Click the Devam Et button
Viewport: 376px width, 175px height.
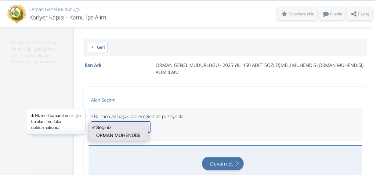(x=223, y=164)
